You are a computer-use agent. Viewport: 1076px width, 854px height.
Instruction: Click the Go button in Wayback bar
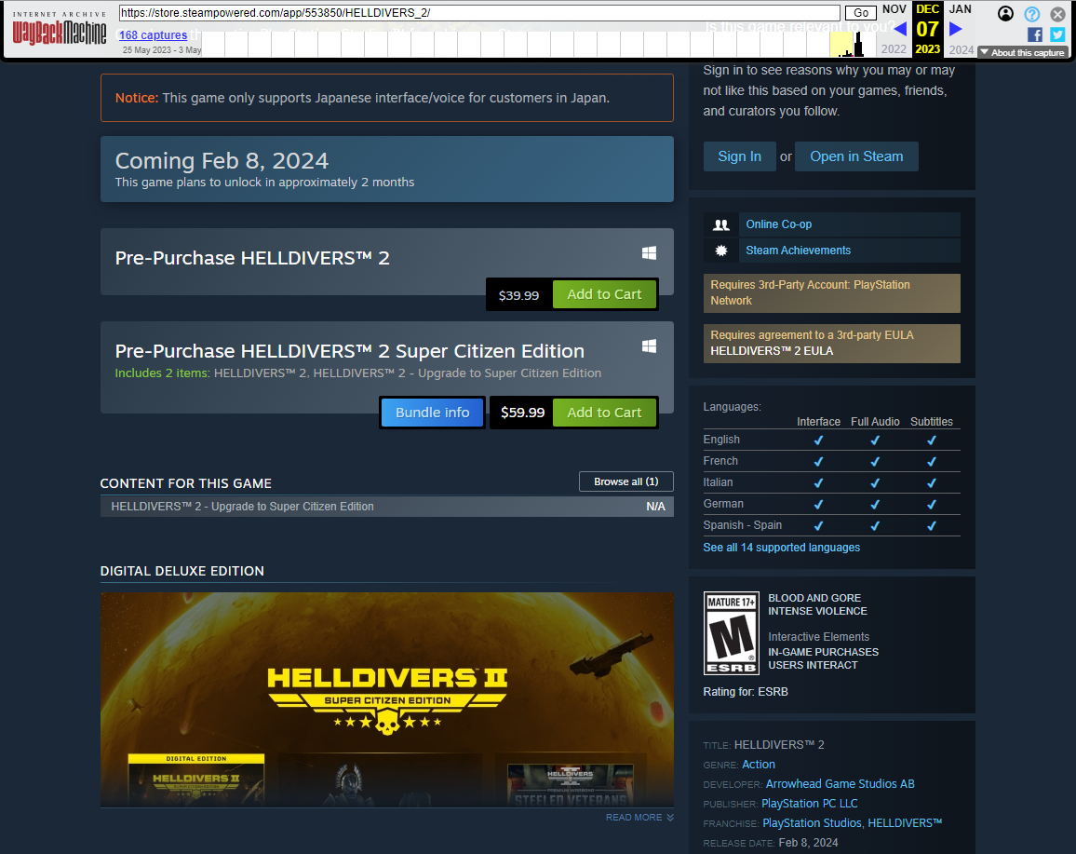click(861, 13)
